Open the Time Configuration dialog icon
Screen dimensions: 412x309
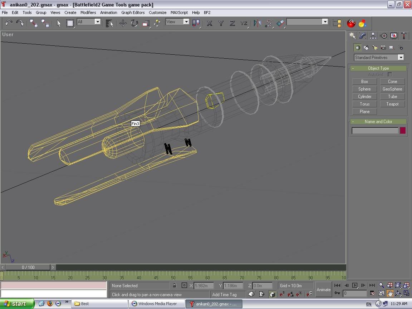tap(372, 293)
